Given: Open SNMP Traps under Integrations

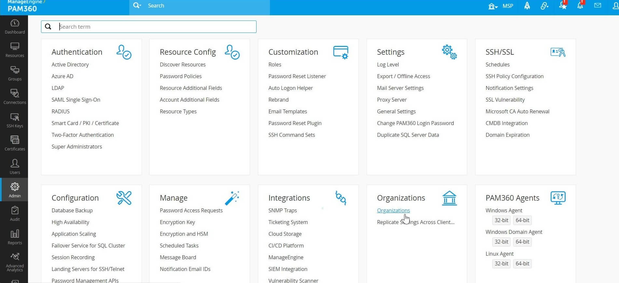Looking at the screenshot, I should [283, 210].
